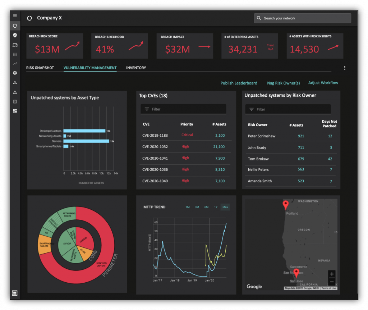Open the square gear-box icon in sidebar

(15, 101)
